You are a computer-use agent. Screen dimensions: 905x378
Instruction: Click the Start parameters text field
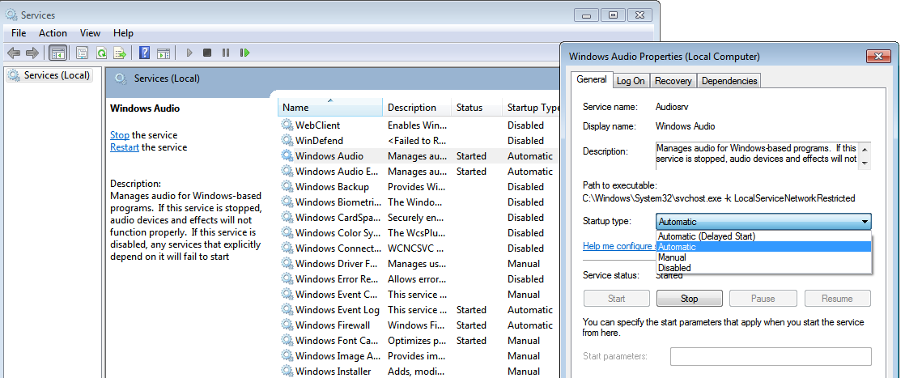pos(771,356)
